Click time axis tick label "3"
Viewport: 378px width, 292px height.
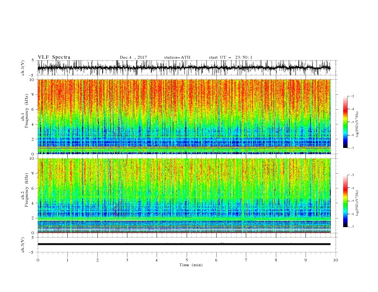(x=127, y=260)
